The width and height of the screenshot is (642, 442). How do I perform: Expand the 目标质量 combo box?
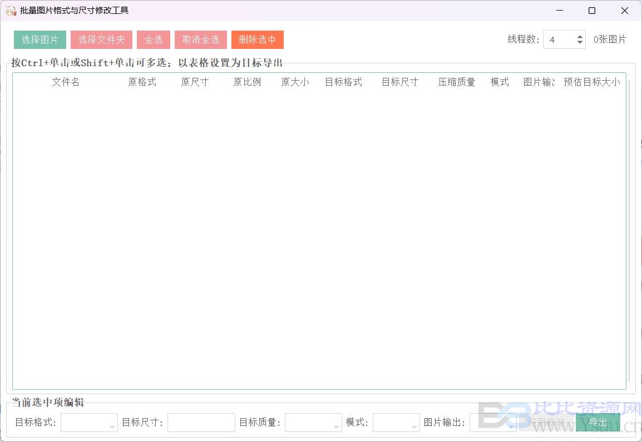(313, 423)
